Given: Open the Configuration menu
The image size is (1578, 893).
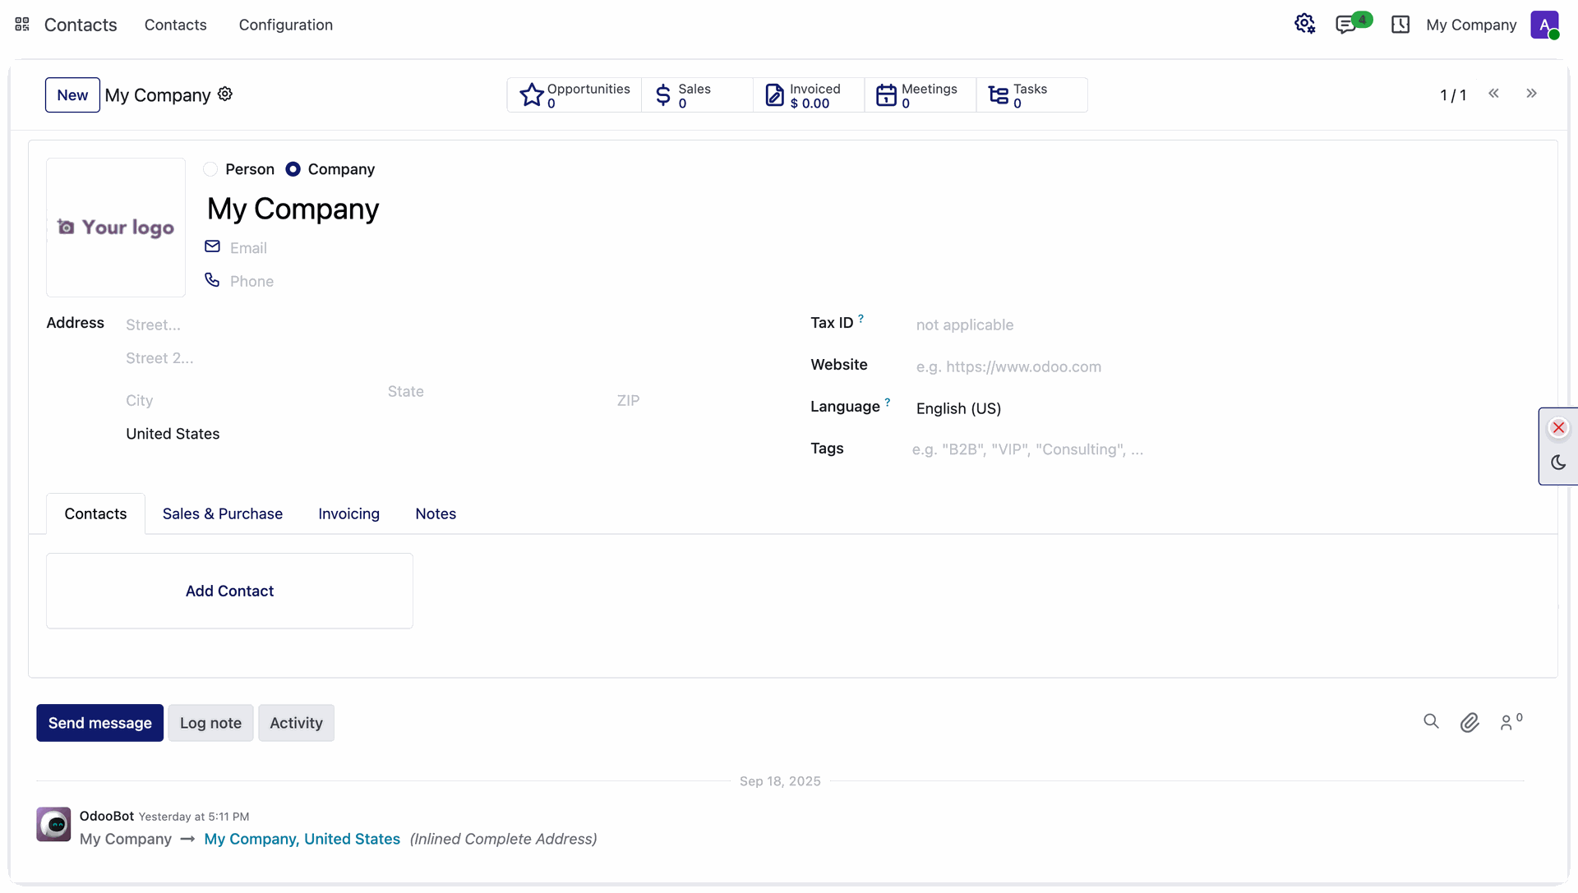Looking at the screenshot, I should [286, 25].
